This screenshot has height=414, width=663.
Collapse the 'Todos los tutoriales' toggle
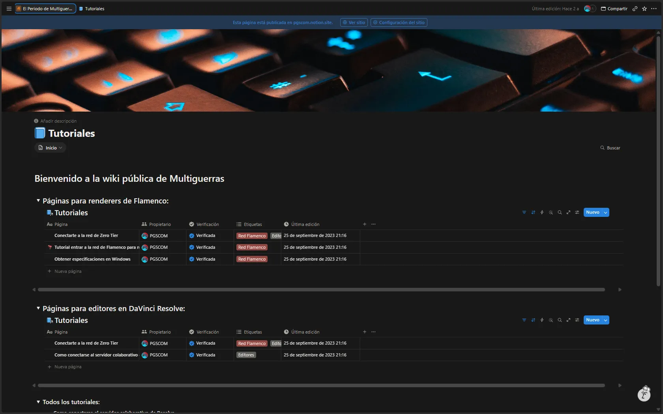point(38,402)
